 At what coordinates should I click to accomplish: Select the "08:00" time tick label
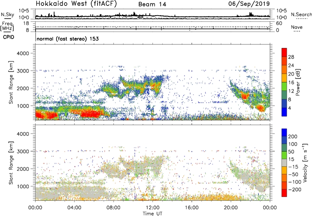[x=113, y=208]
